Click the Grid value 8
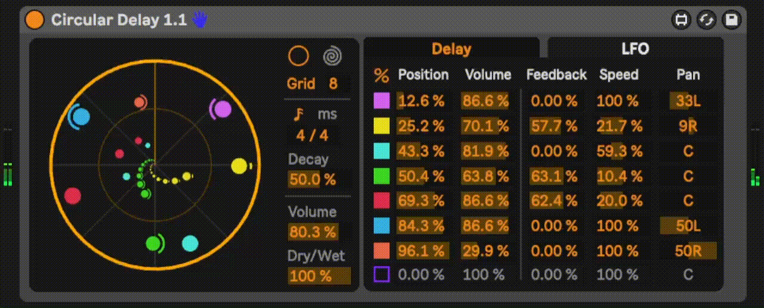The width and height of the screenshot is (764, 308). tap(333, 84)
